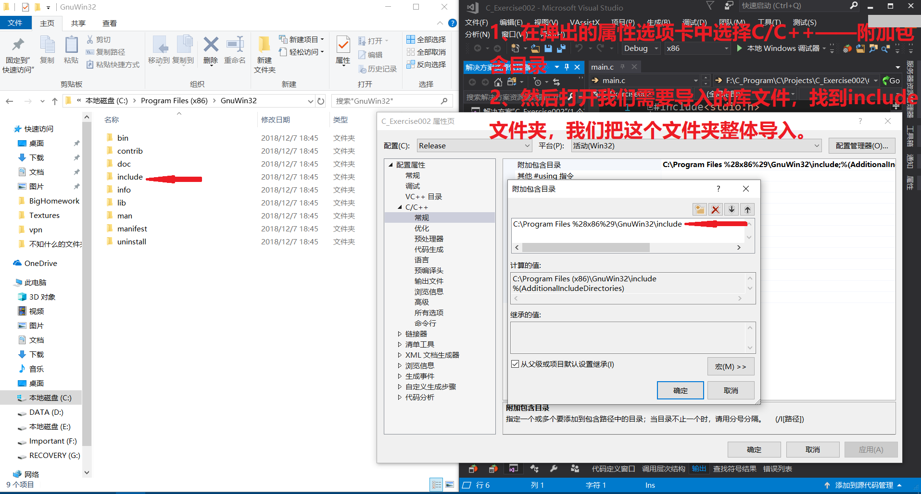Confirm the include directories dialog with 确定
This screenshot has width=921, height=494.
681,390
